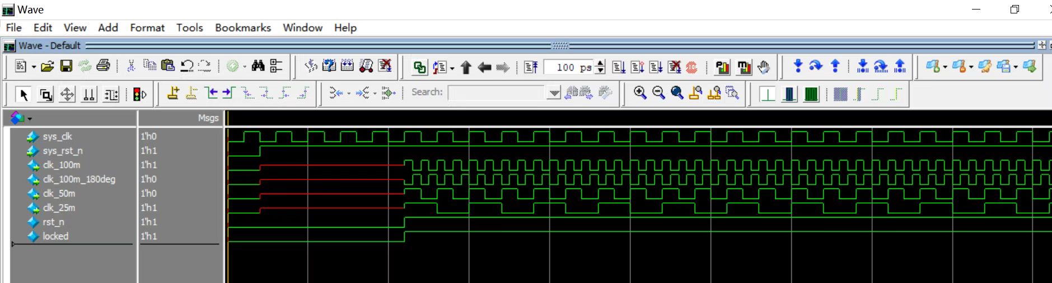1052x283 pixels.
Task: Click the Undo arrow icon
Action: tap(187, 66)
